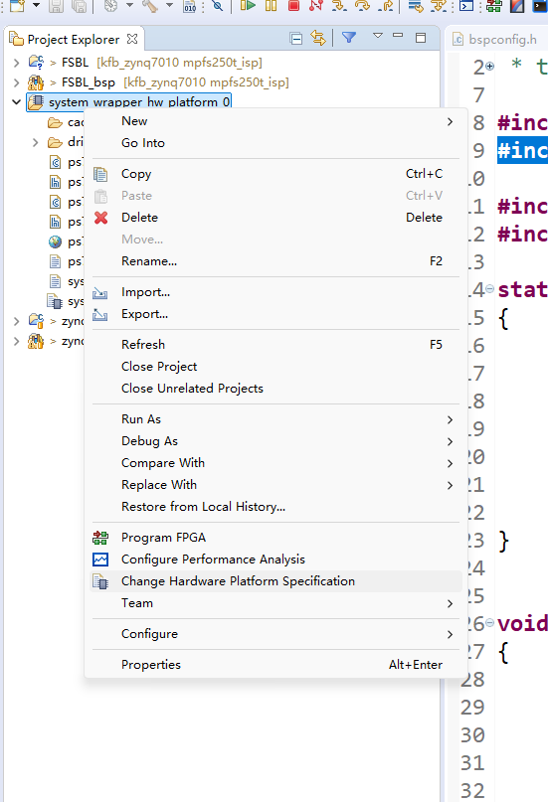Click the Resume debug icon in toolbar

pyautogui.click(x=248, y=6)
